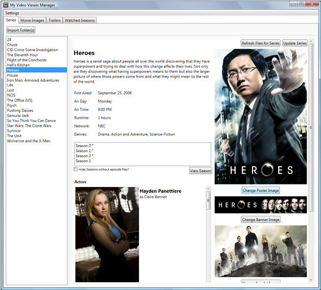Image resolution: width=321 pixels, height=290 pixels.
Task: Switch to the Movie Images tab
Action: pos(32,20)
